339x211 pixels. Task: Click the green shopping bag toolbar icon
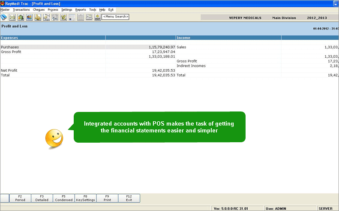click(x=21, y=17)
